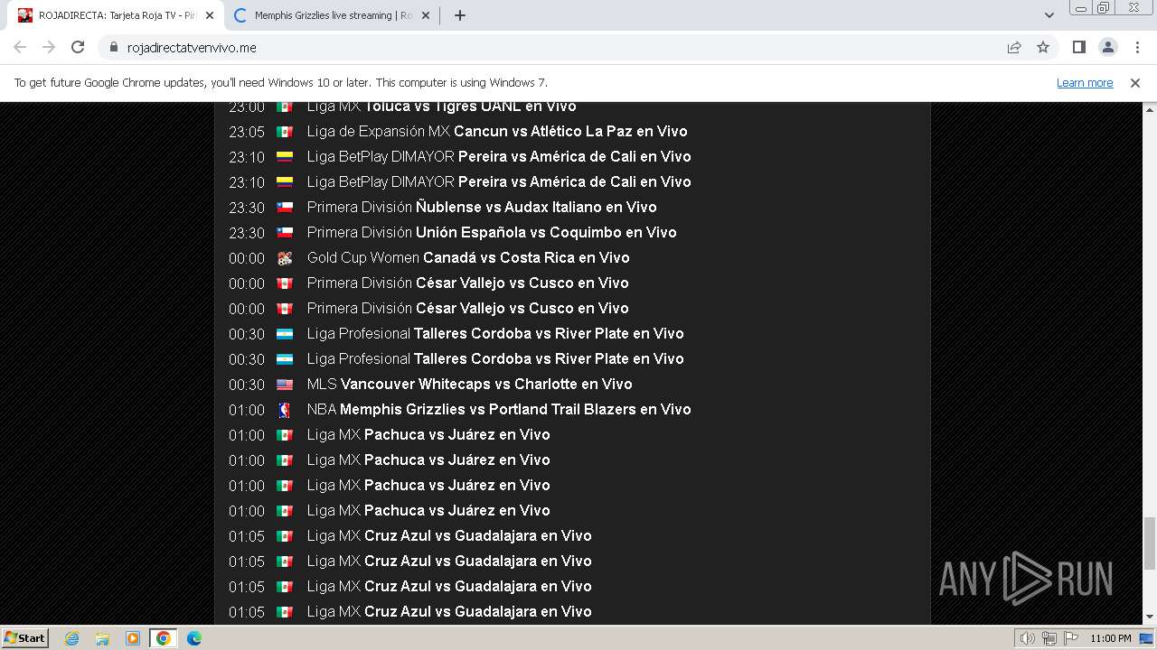Screen dimensions: 1157x650
Task: Open Vancouver Whitecaps vs Charlotte stream
Action: (486, 384)
